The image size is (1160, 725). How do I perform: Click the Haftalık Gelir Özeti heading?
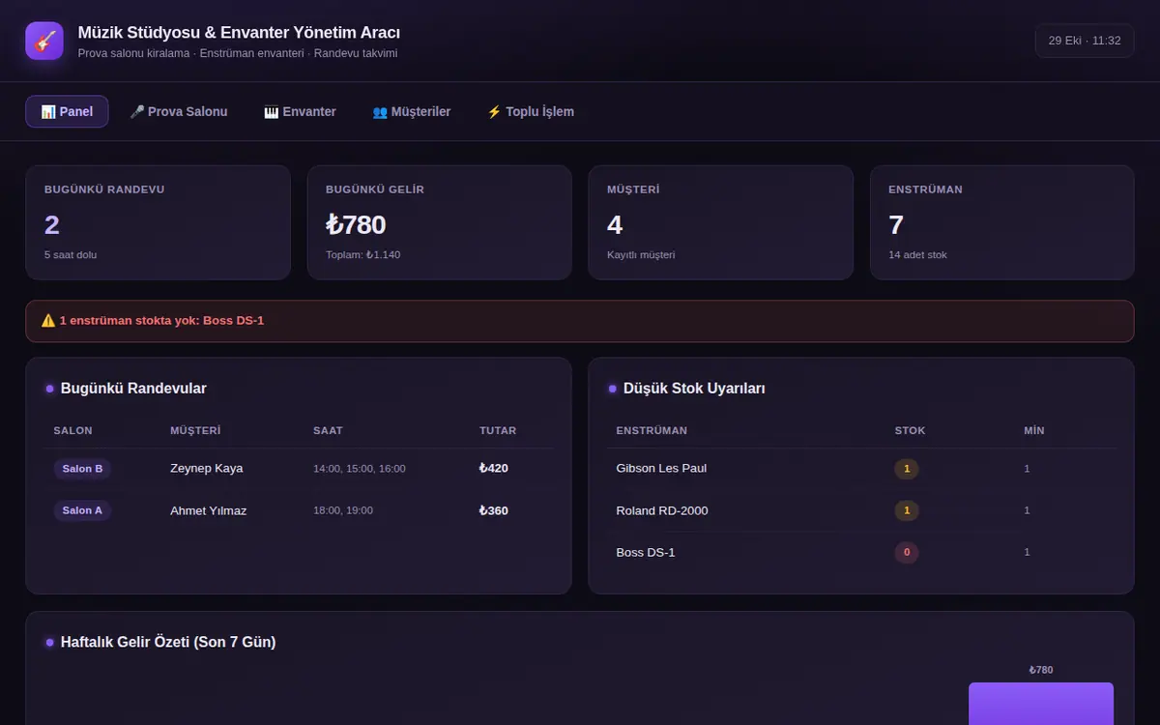click(168, 642)
